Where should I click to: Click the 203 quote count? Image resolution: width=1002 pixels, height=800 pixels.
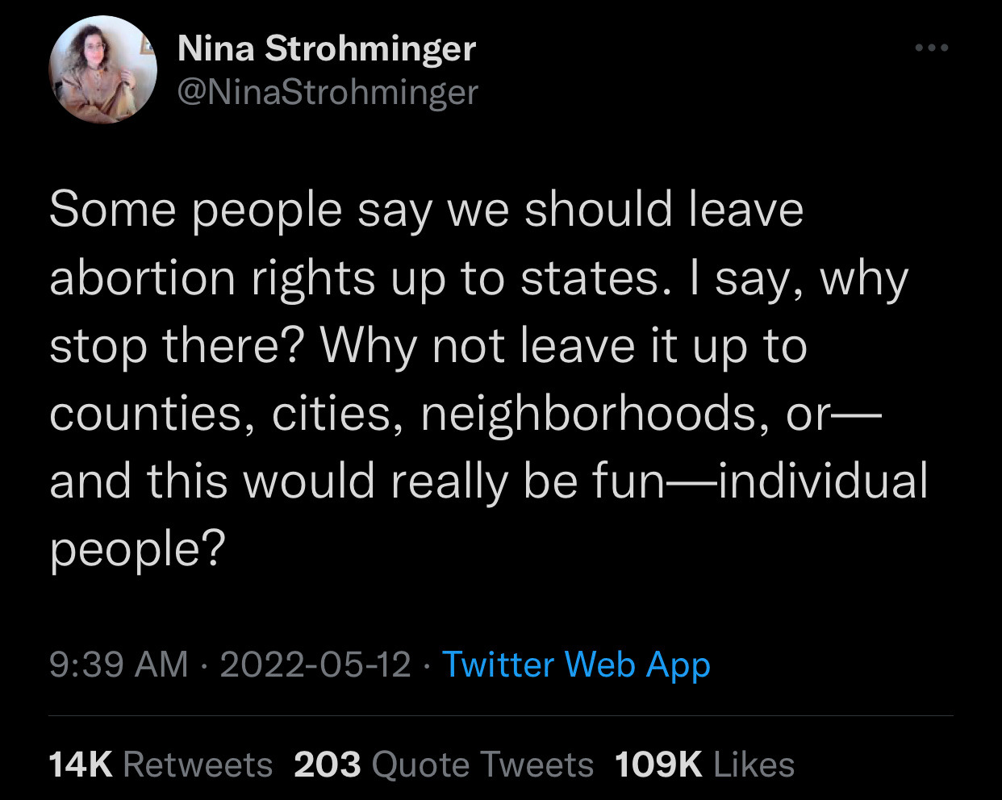pyautogui.click(x=328, y=765)
